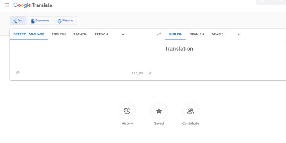Select the Text translation mode button
286x143 pixels.
point(18,21)
